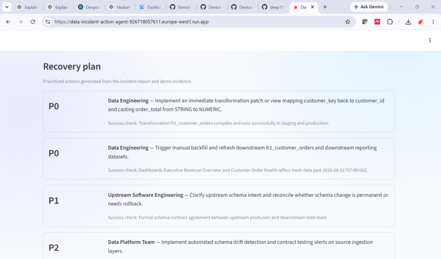Click the Dashboards Executive Revenue success check
This screenshot has height=259, width=441.
238,170
